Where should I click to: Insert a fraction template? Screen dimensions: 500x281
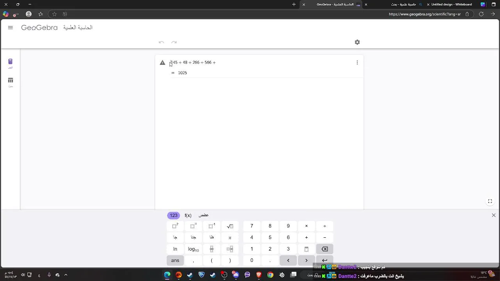212,249
